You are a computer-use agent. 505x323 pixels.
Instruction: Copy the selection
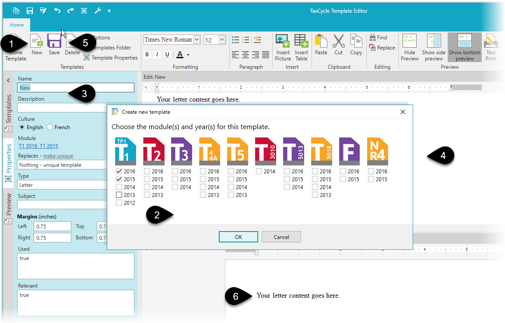[x=356, y=45]
